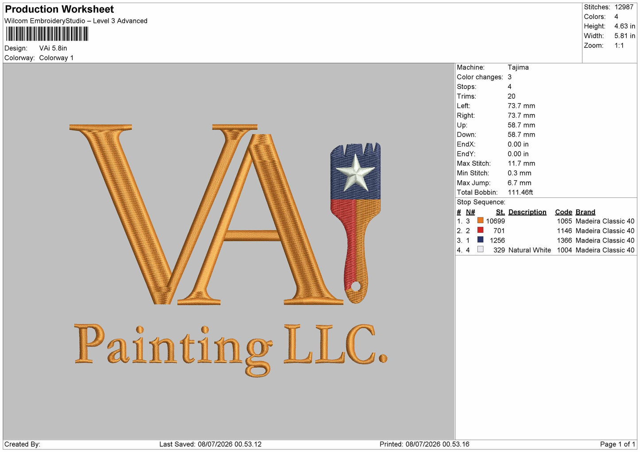Click the Natural White color swatch
Viewport: 640px width, 452px height.
[x=480, y=250]
